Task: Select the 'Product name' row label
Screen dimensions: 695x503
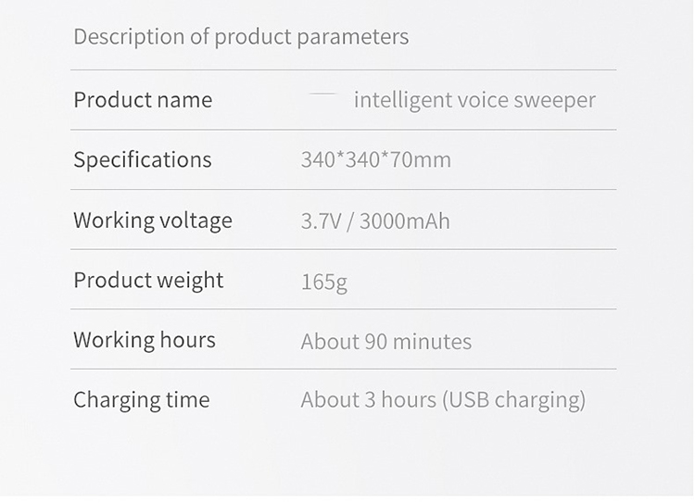Action: [143, 100]
